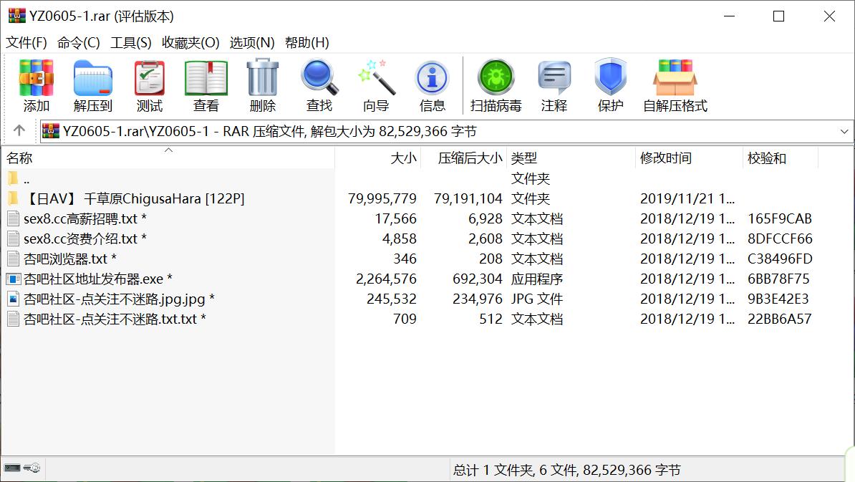The height and width of the screenshot is (482, 855).
Task: Click type cell JPG 文件
Action: point(536,299)
